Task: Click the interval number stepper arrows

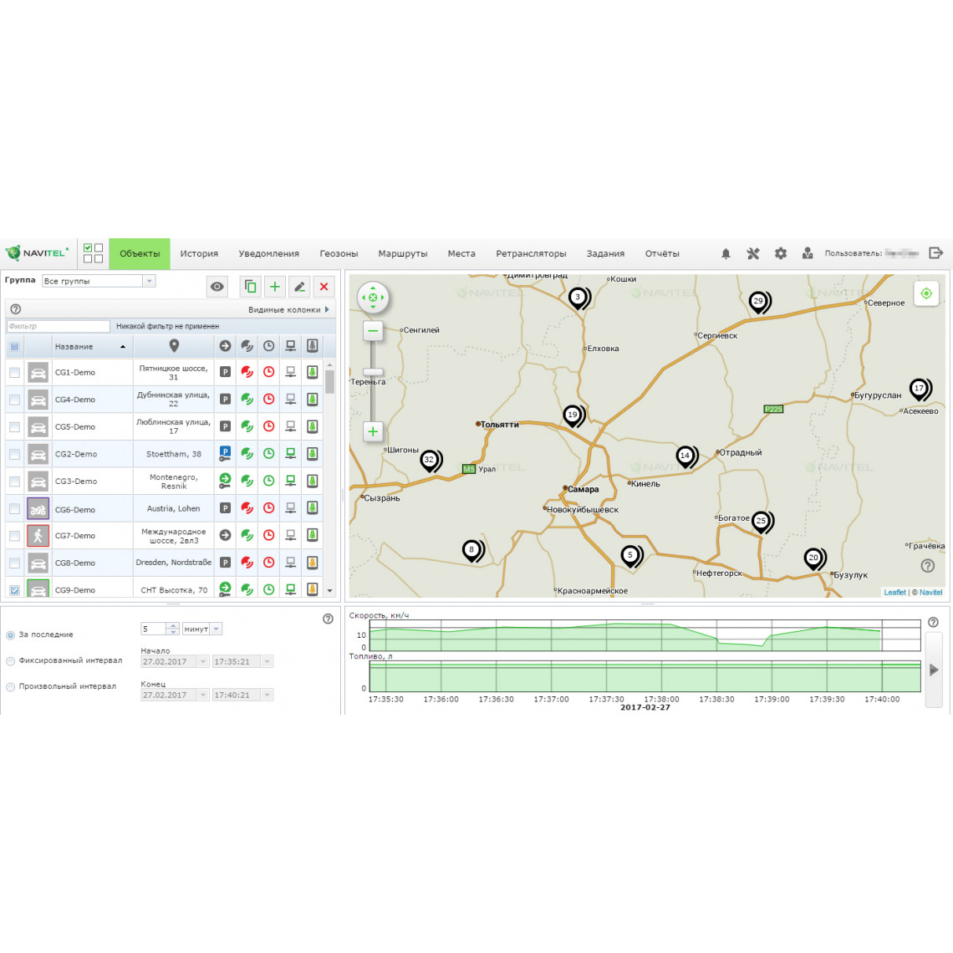Action: click(172, 629)
